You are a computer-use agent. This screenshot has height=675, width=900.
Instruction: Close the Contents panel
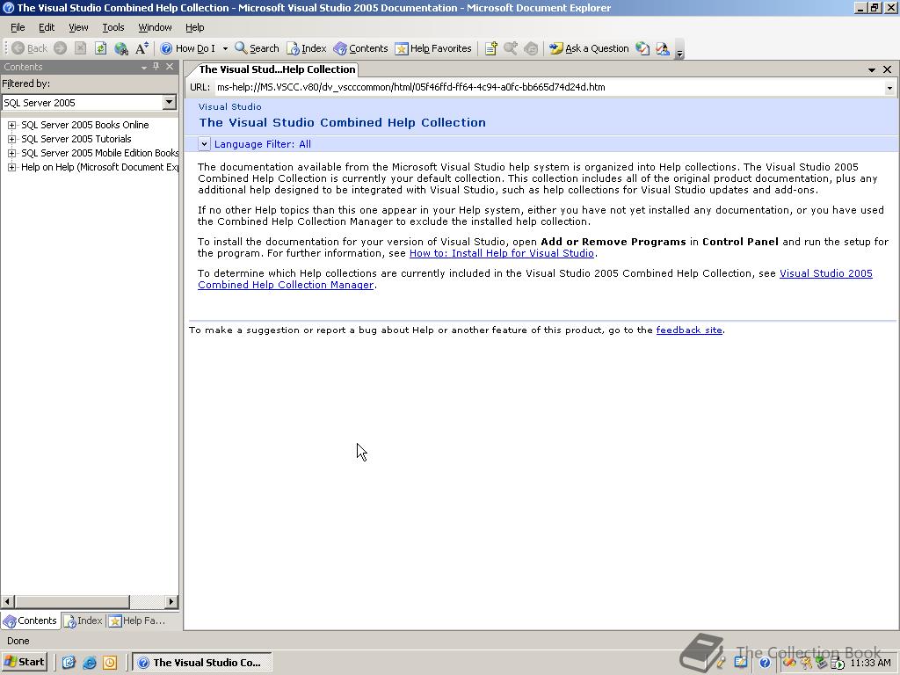pos(170,67)
